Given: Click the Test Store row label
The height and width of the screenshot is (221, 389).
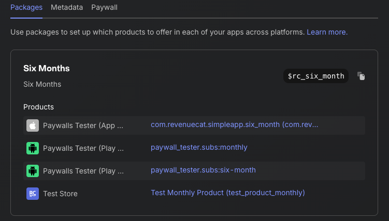Looking at the screenshot, I should (x=60, y=194).
